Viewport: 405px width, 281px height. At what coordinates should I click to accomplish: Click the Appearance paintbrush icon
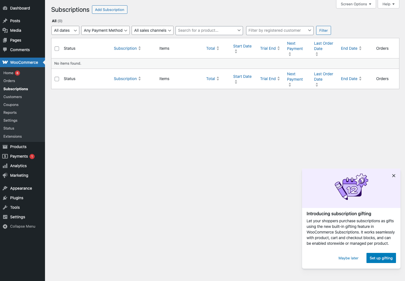point(5,188)
